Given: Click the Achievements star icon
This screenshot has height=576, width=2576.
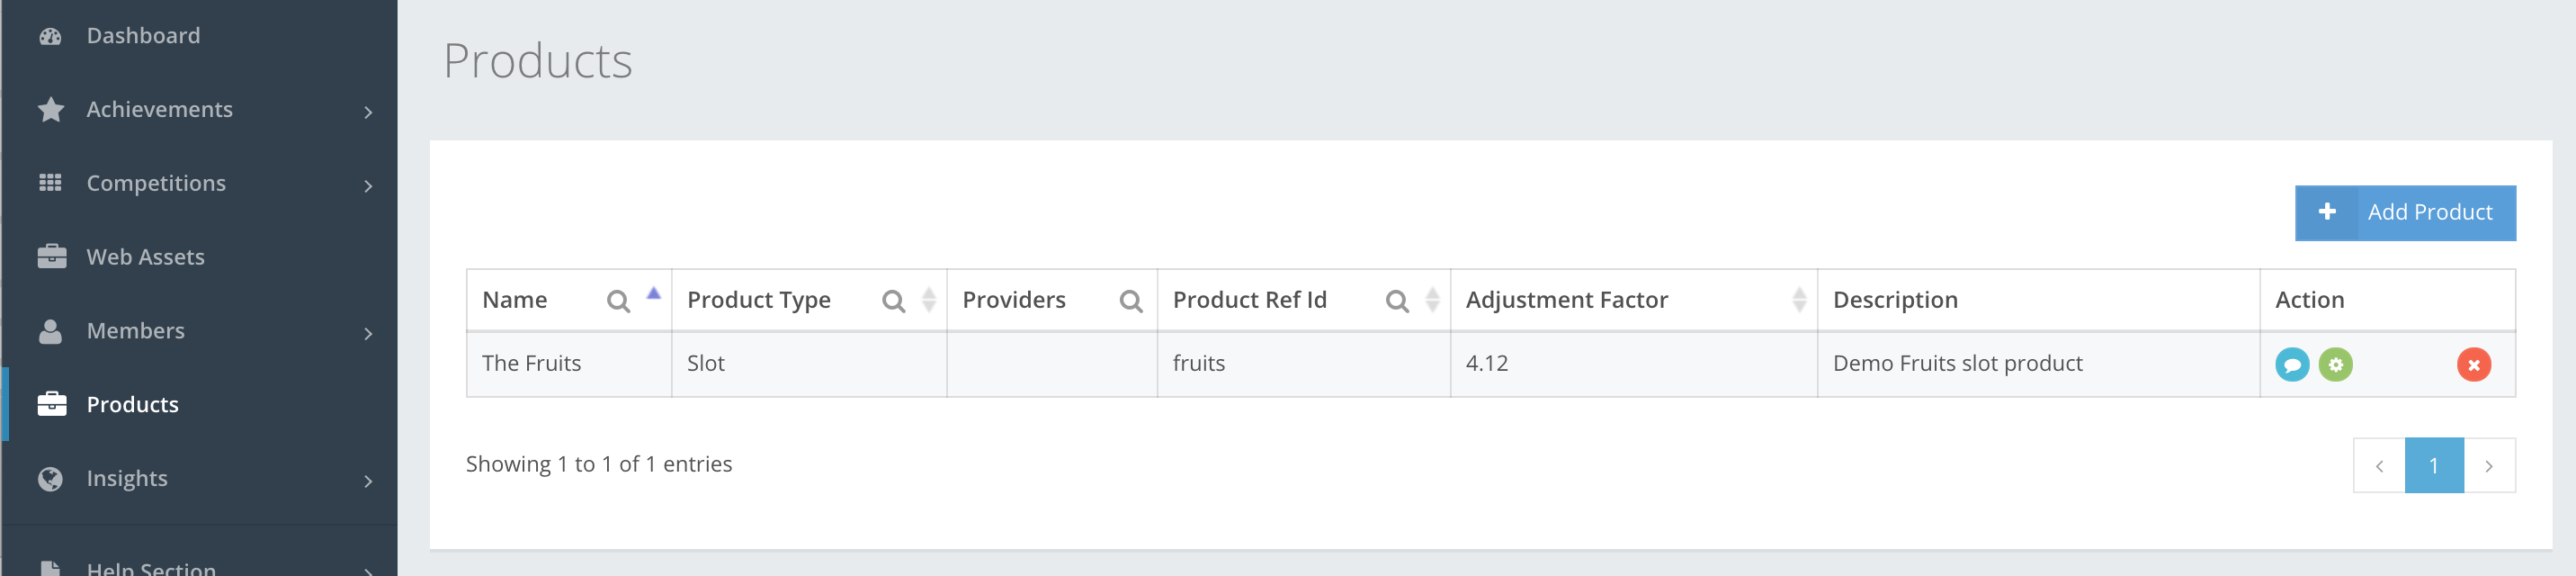Looking at the screenshot, I should click(x=49, y=109).
